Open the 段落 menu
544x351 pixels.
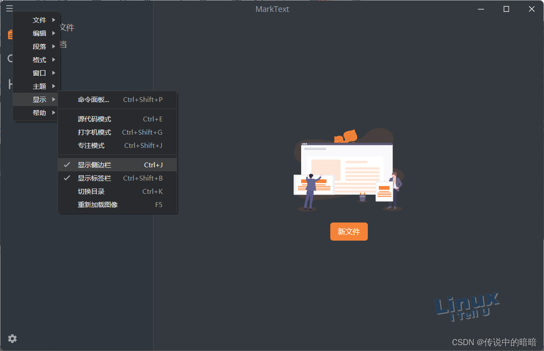pyautogui.click(x=37, y=46)
